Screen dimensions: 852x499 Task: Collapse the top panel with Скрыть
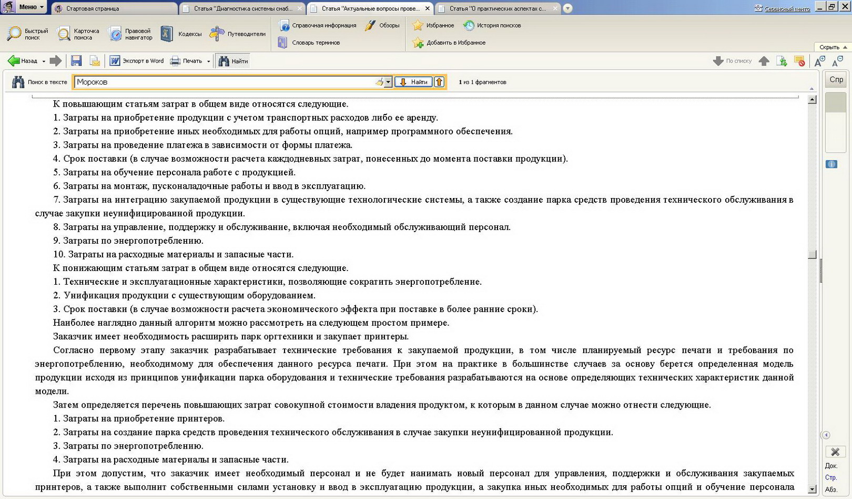[833, 47]
